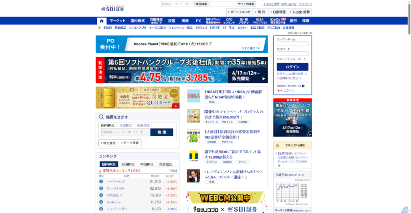Switch ranking to 米国株式 tab
This screenshot has height=213, width=411.
[x=128, y=164]
